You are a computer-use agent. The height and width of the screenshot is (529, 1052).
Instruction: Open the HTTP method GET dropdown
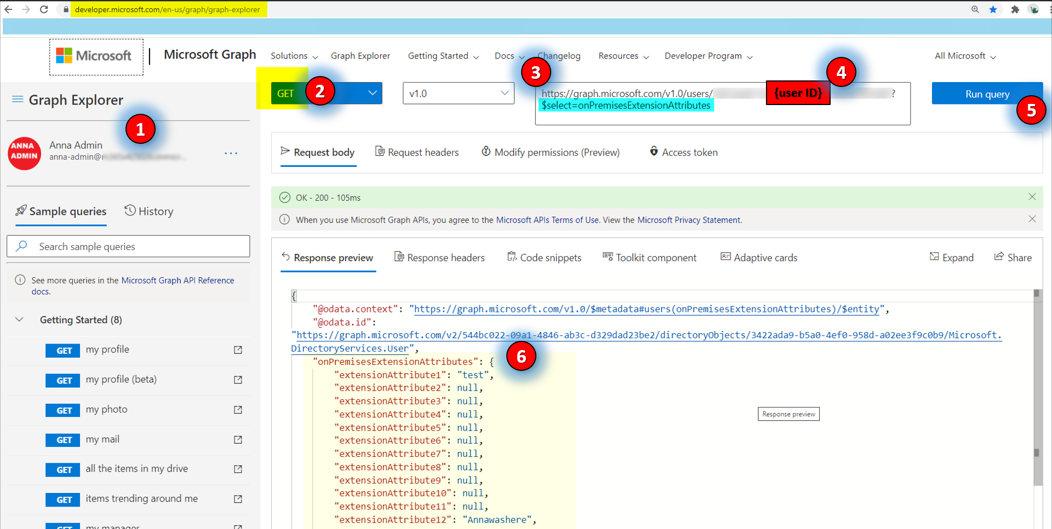click(327, 93)
